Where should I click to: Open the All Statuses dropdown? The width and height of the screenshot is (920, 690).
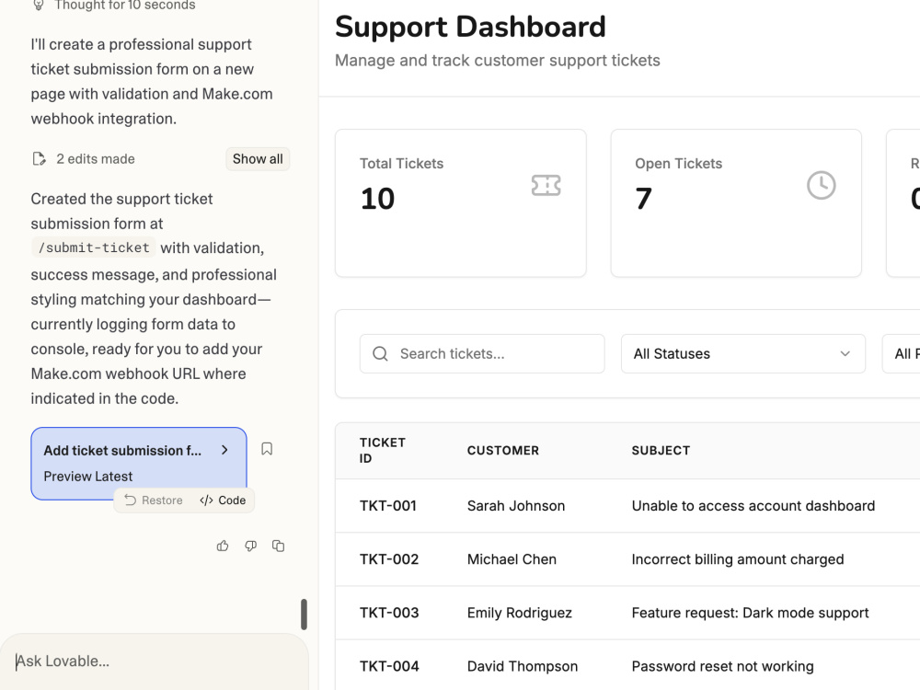click(x=742, y=354)
